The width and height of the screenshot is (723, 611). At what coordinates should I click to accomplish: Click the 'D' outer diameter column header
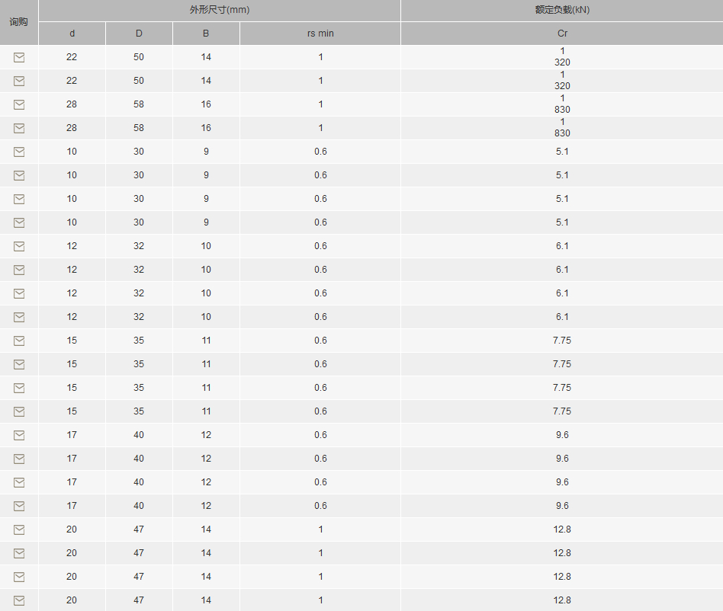139,34
